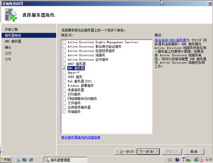The width and height of the screenshot is (213, 163).
Task: Continue with 下一步(N)
Action: pos(148,152)
